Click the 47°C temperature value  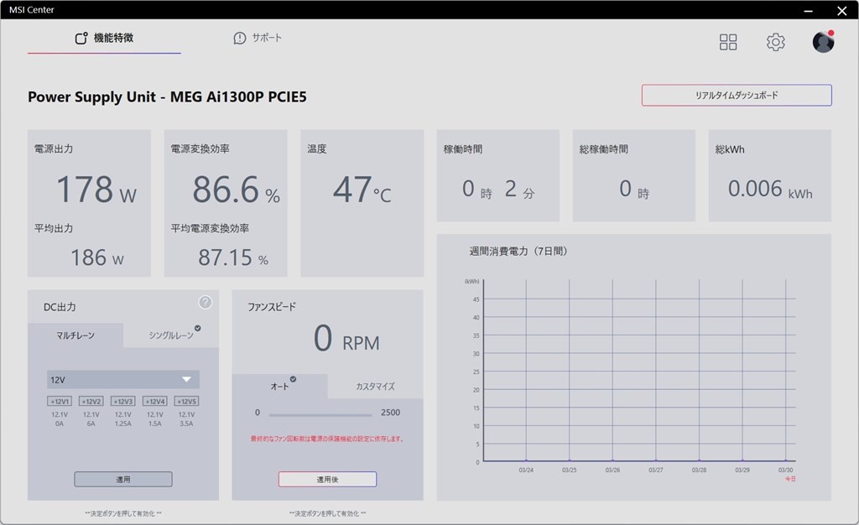[362, 190]
